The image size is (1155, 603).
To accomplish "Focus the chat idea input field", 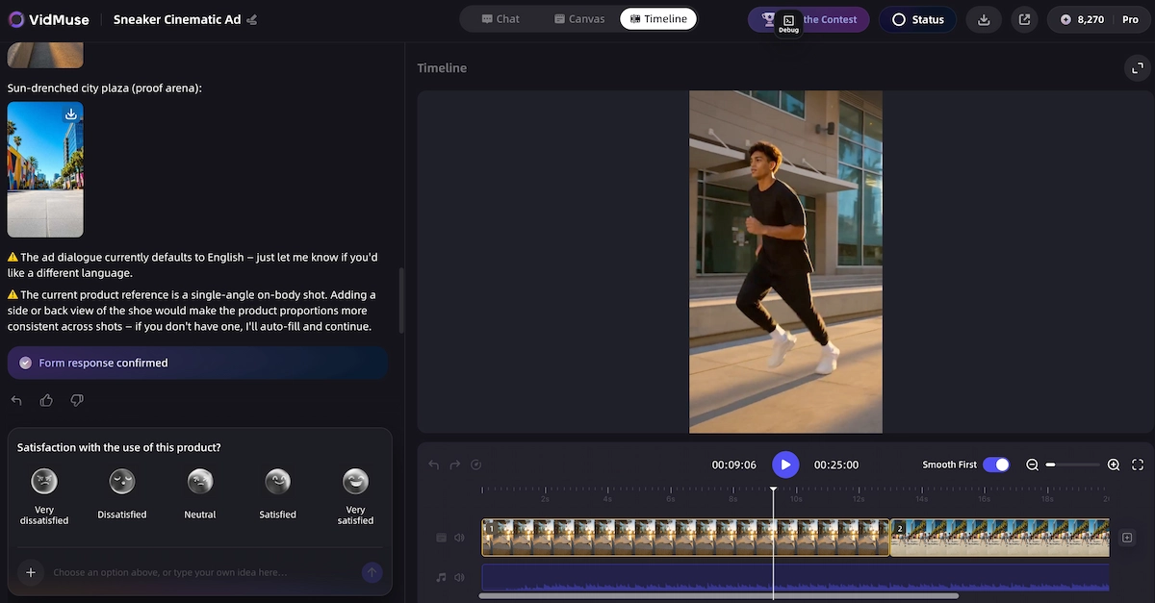I will tap(202, 572).
